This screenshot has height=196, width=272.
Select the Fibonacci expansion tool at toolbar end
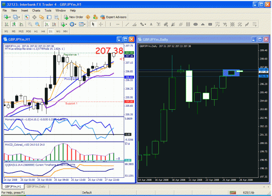click(x=254, y=24)
